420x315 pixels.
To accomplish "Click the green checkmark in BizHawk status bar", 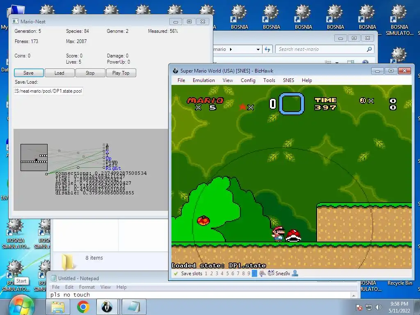I will (176, 274).
